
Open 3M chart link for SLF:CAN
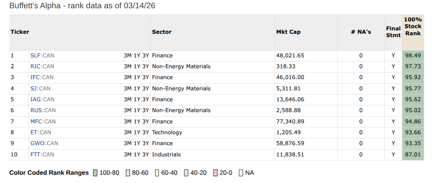coord(127,55)
